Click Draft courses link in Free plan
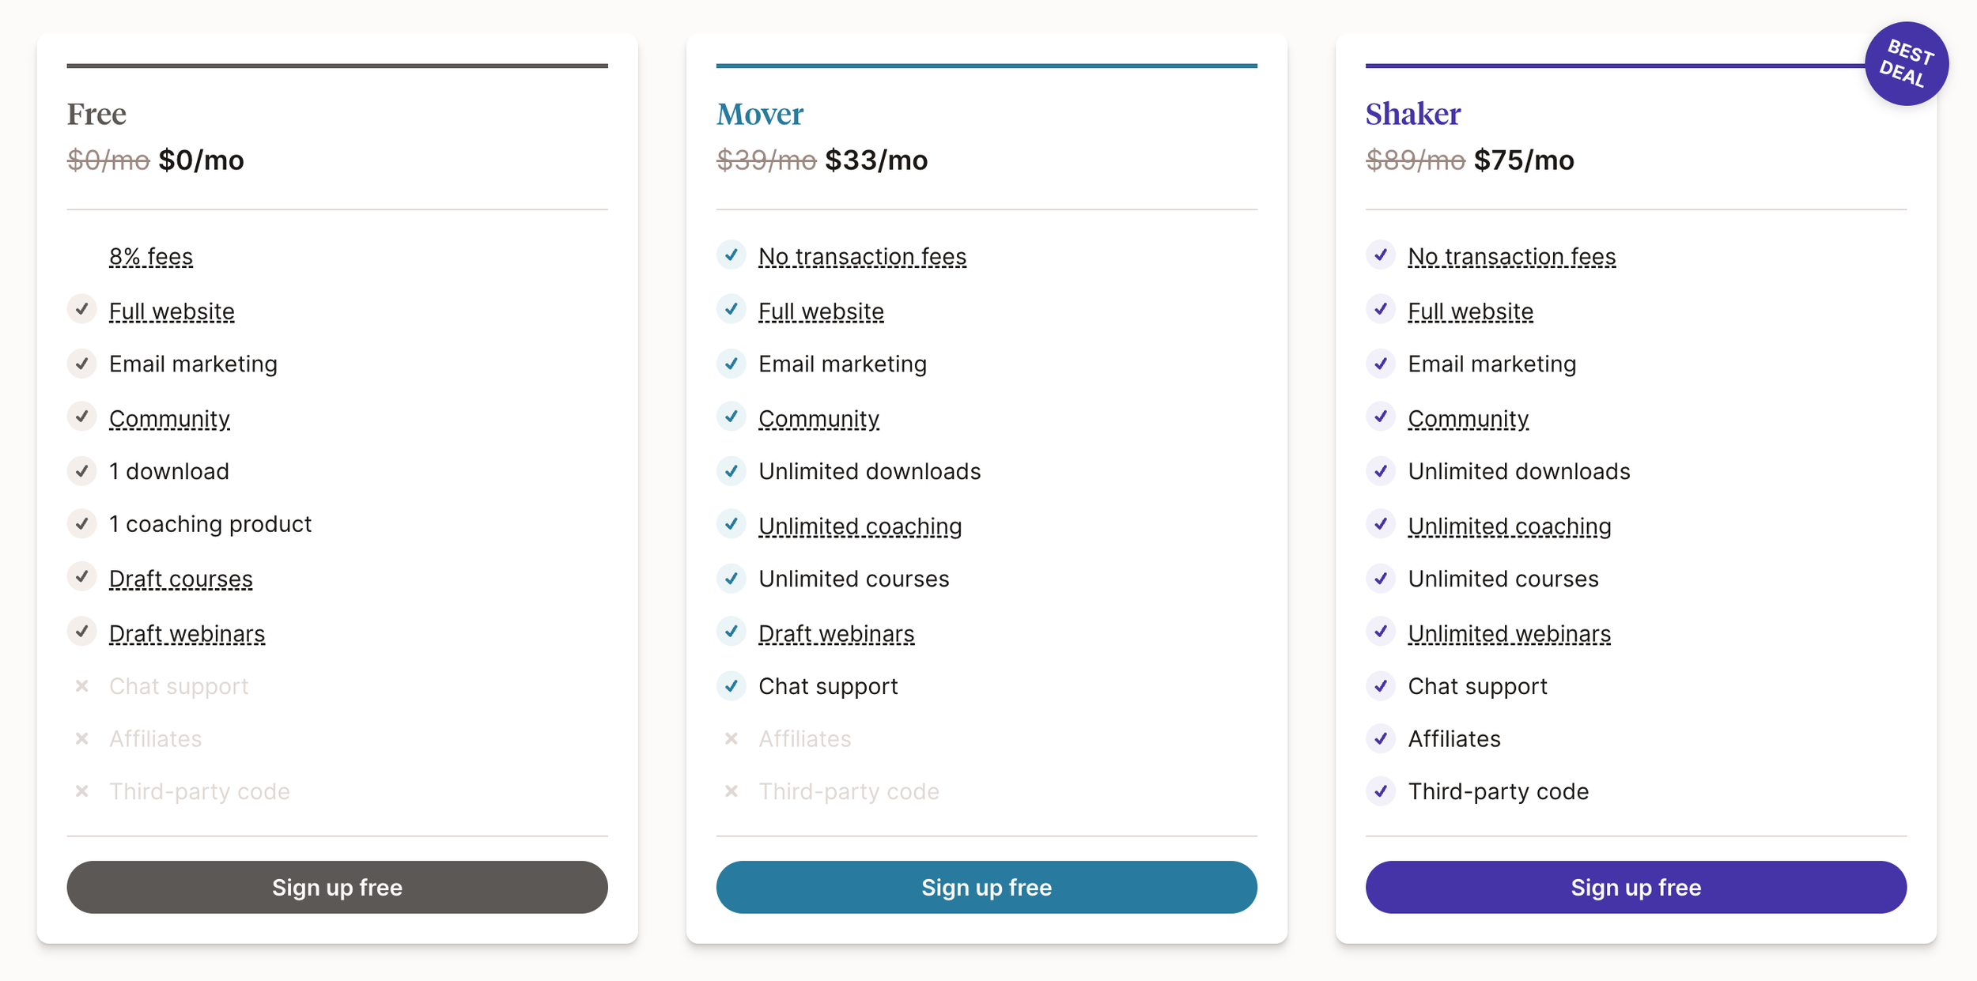The height and width of the screenshot is (981, 1977). click(x=181, y=579)
